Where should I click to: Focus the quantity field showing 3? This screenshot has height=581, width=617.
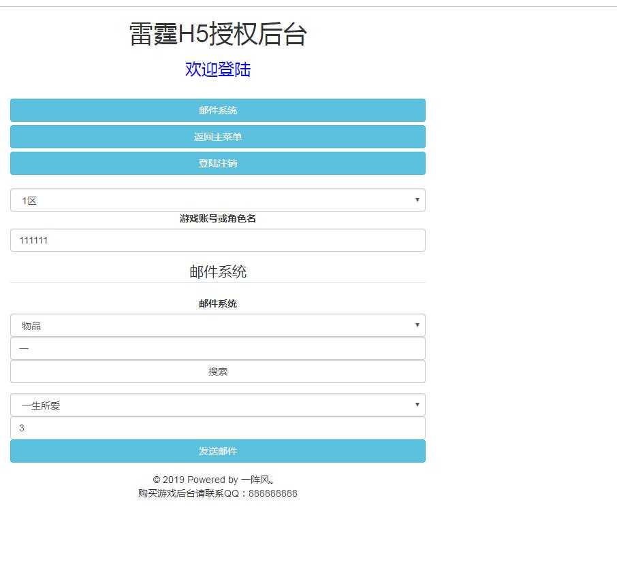pos(218,428)
